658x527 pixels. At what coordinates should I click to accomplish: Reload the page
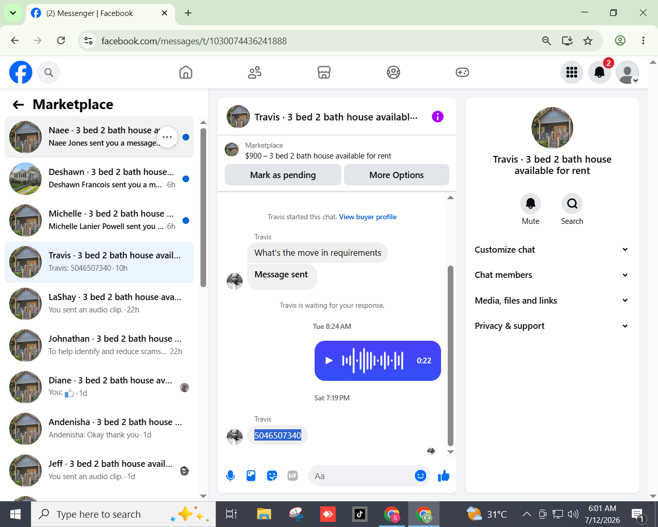pyautogui.click(x=61, y=41)
